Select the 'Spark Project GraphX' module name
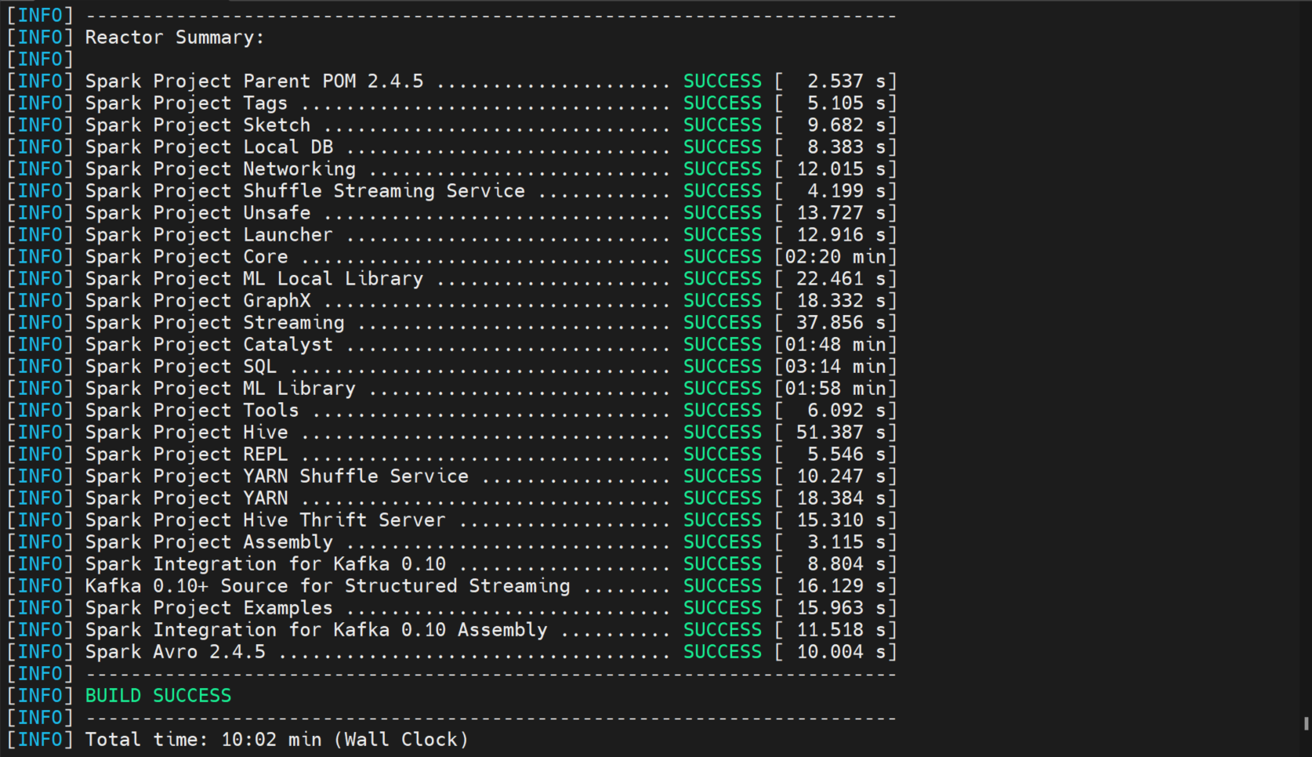 coord(198,301)
